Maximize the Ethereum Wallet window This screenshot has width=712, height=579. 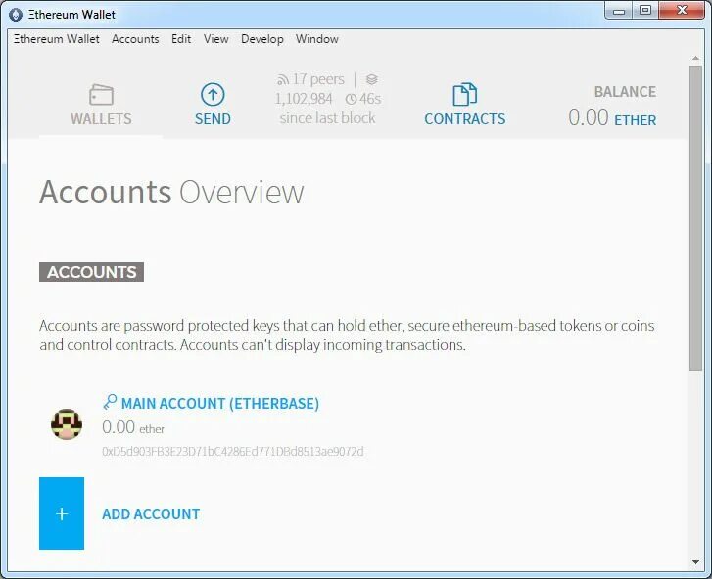coord(645,11)
